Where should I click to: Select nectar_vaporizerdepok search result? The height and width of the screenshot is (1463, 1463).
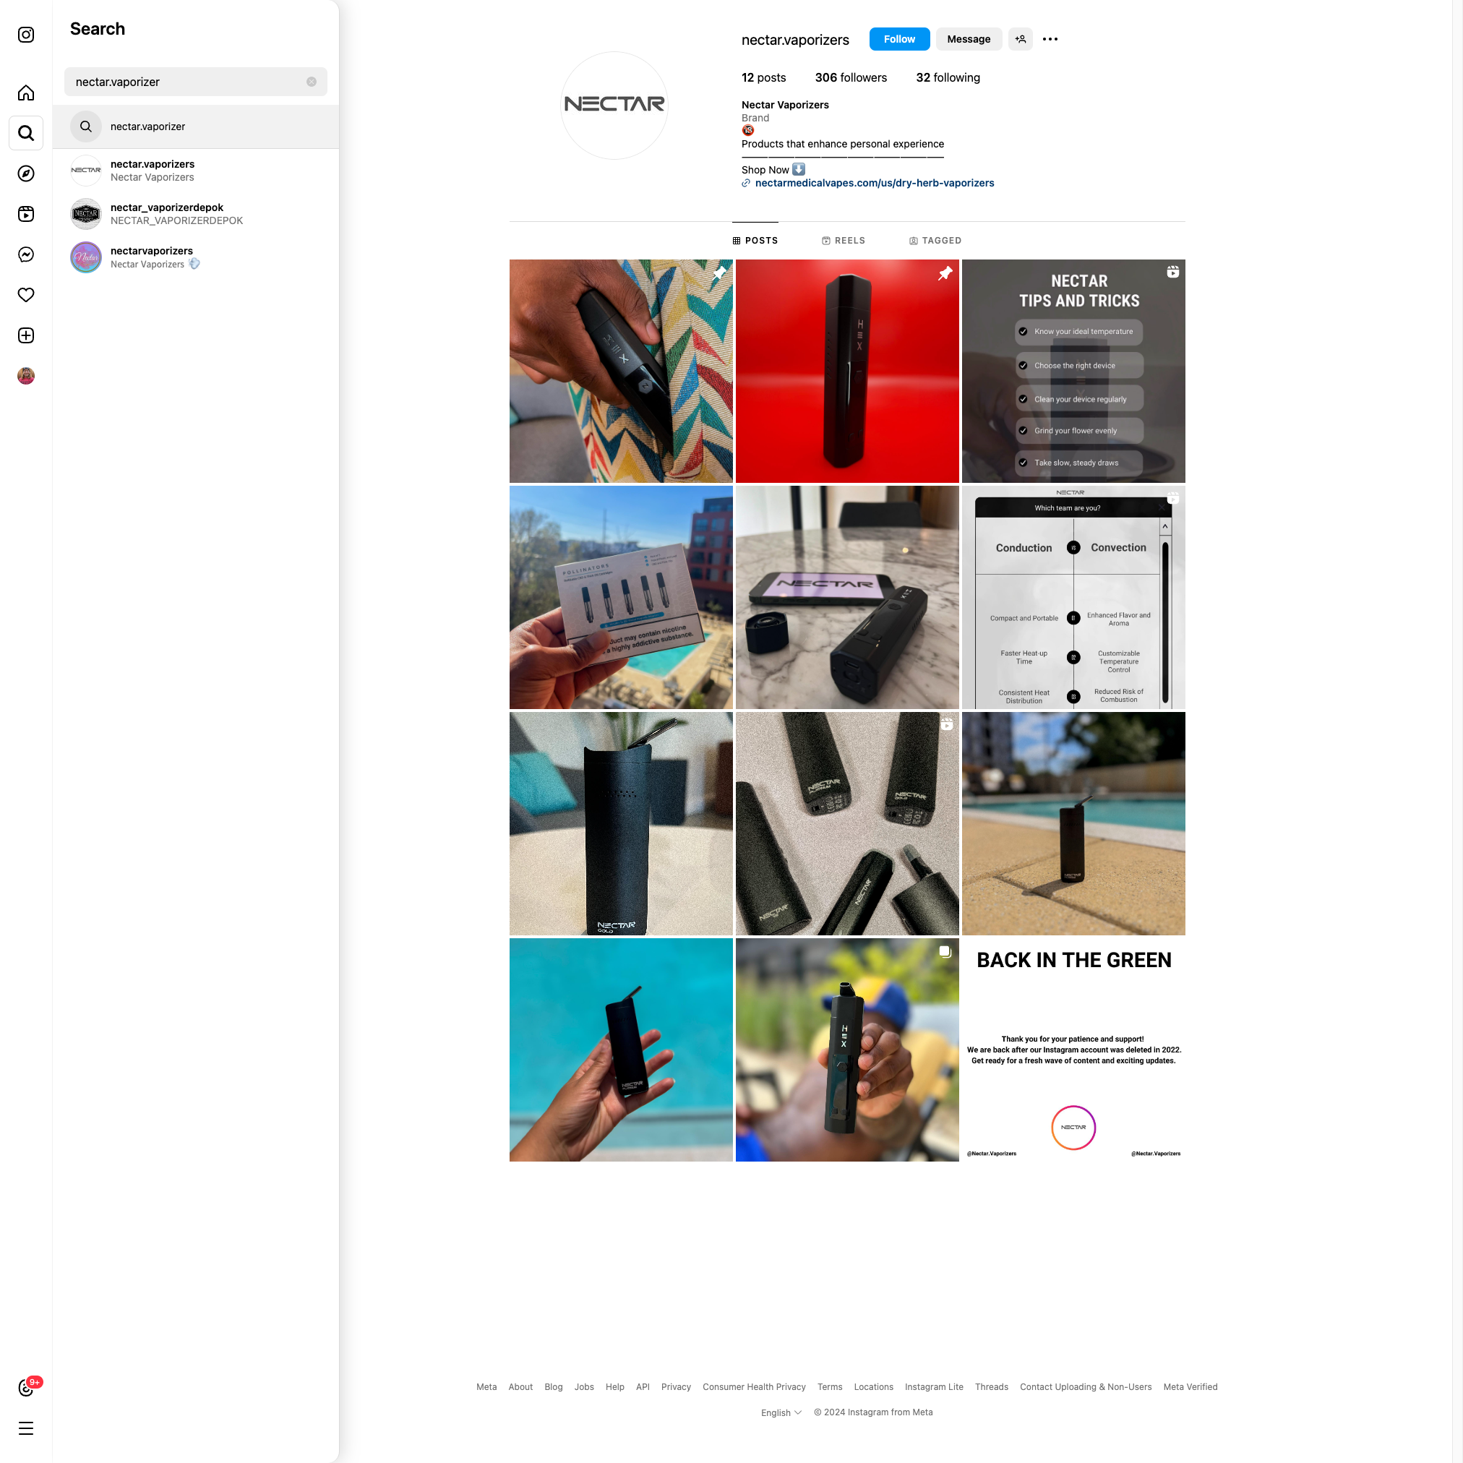pos(166,214)
